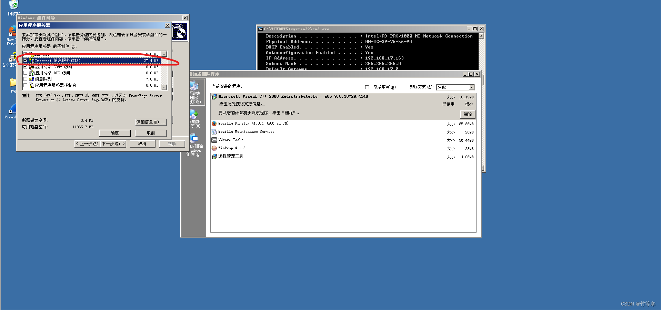Select the Mozilla Maintenance Service list row
This screenshot has height=310, width=661.
(343, 132)
